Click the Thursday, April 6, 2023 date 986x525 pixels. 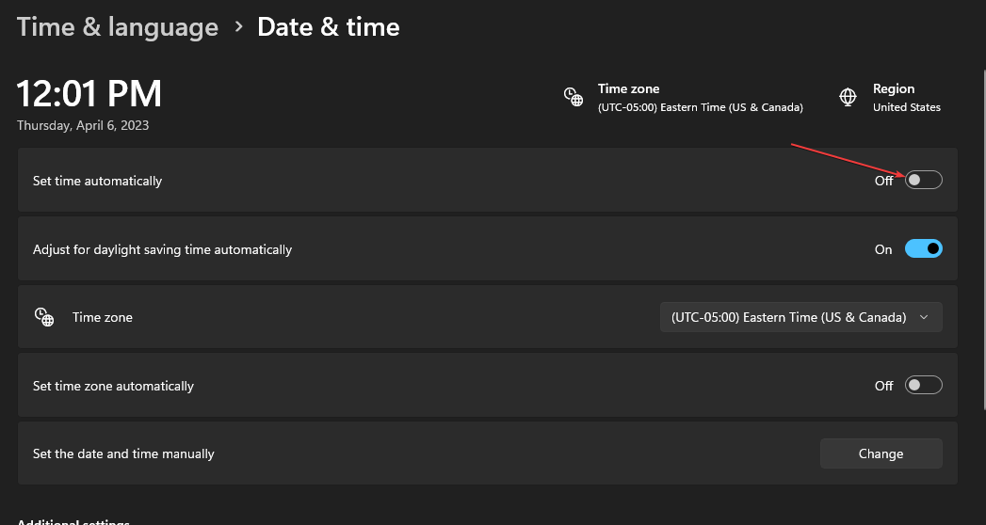[x=83, y=125]
